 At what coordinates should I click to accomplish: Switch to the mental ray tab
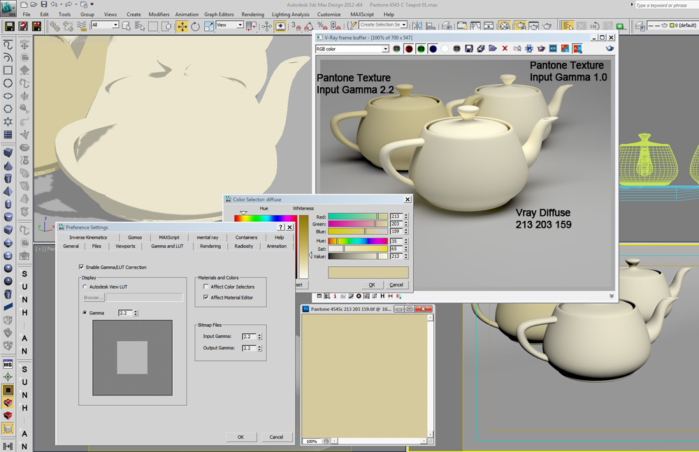pos(208,238)
